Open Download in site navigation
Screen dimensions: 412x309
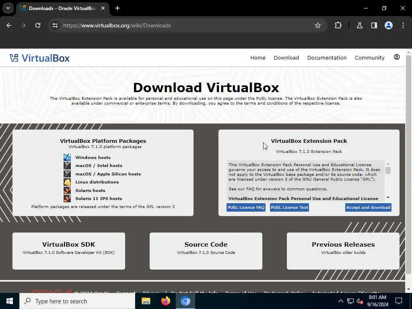[286, 58]
